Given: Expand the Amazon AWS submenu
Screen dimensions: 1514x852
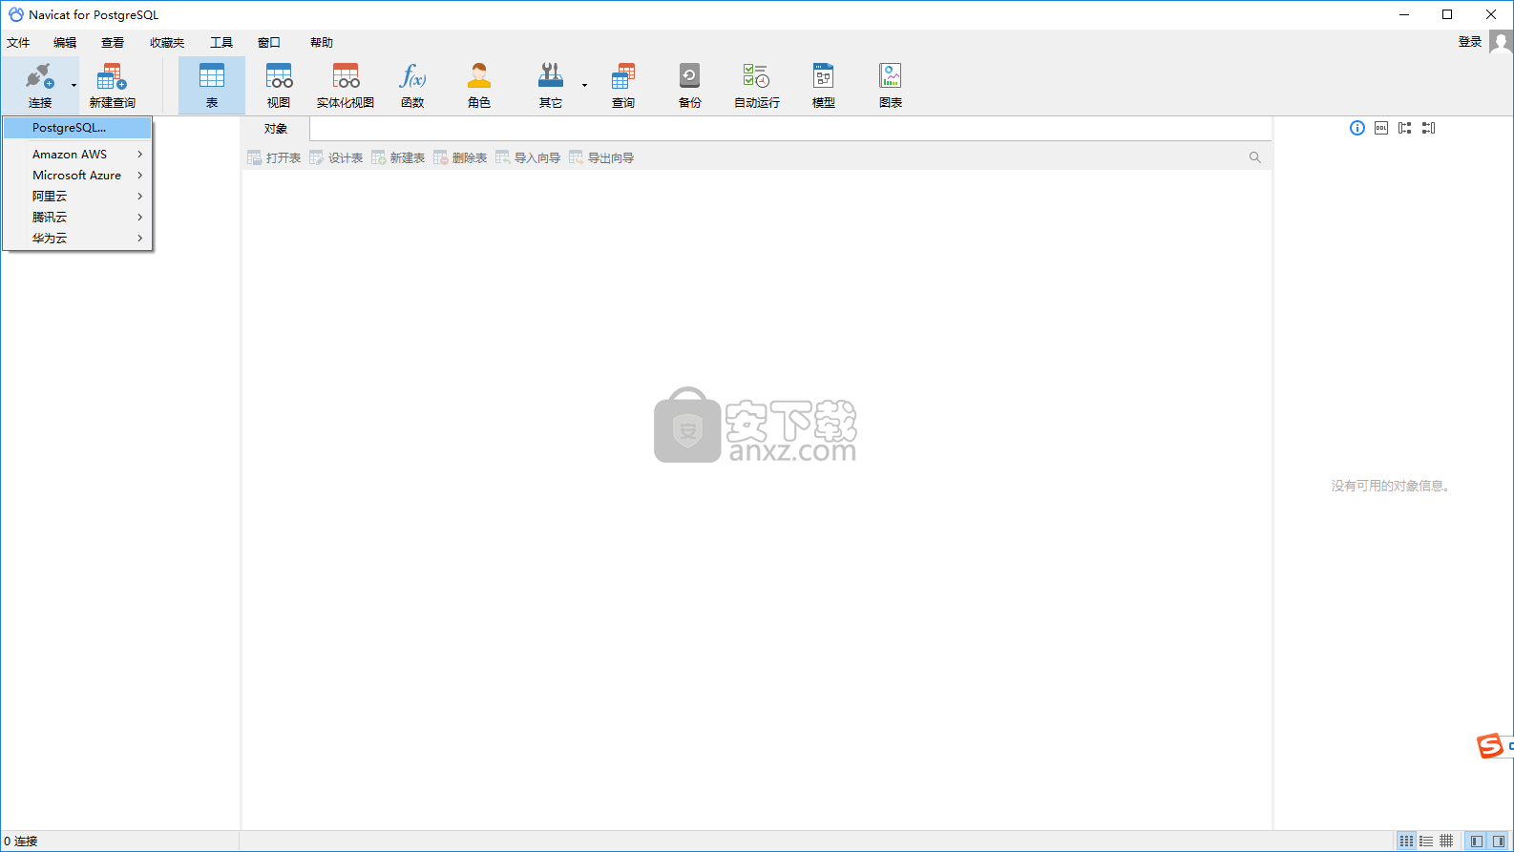Looking at the screenshot, I should point(77,155).
